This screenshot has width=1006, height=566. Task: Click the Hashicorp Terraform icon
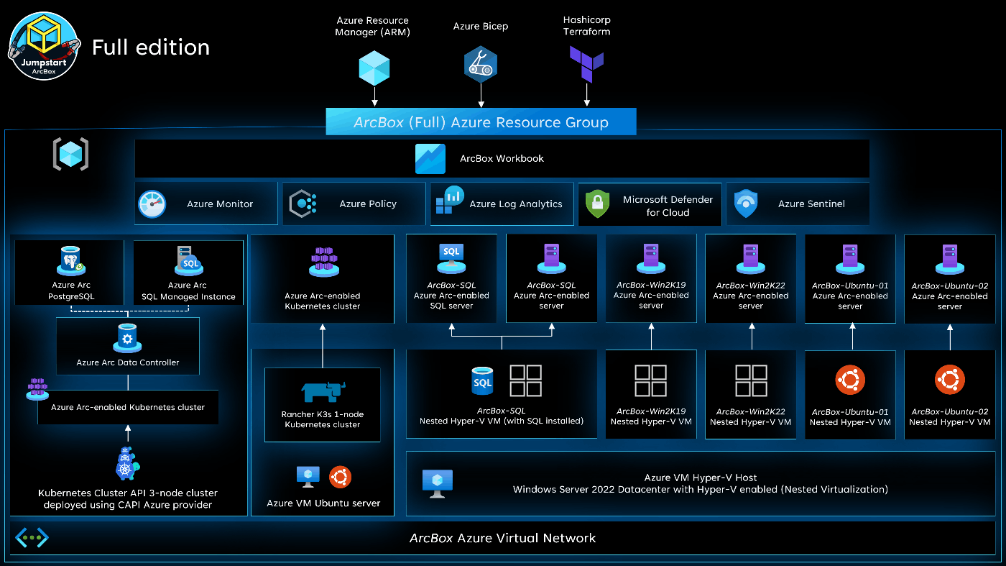tap(586, 64)
